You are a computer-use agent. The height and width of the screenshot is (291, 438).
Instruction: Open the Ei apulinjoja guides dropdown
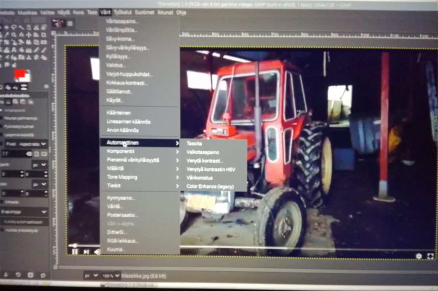pos(24,212)
